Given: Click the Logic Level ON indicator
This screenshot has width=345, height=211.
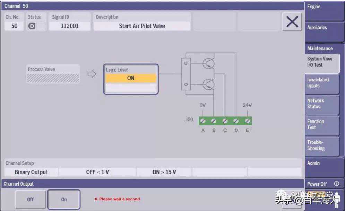Looking at the screenshot, I should [131, 78].
